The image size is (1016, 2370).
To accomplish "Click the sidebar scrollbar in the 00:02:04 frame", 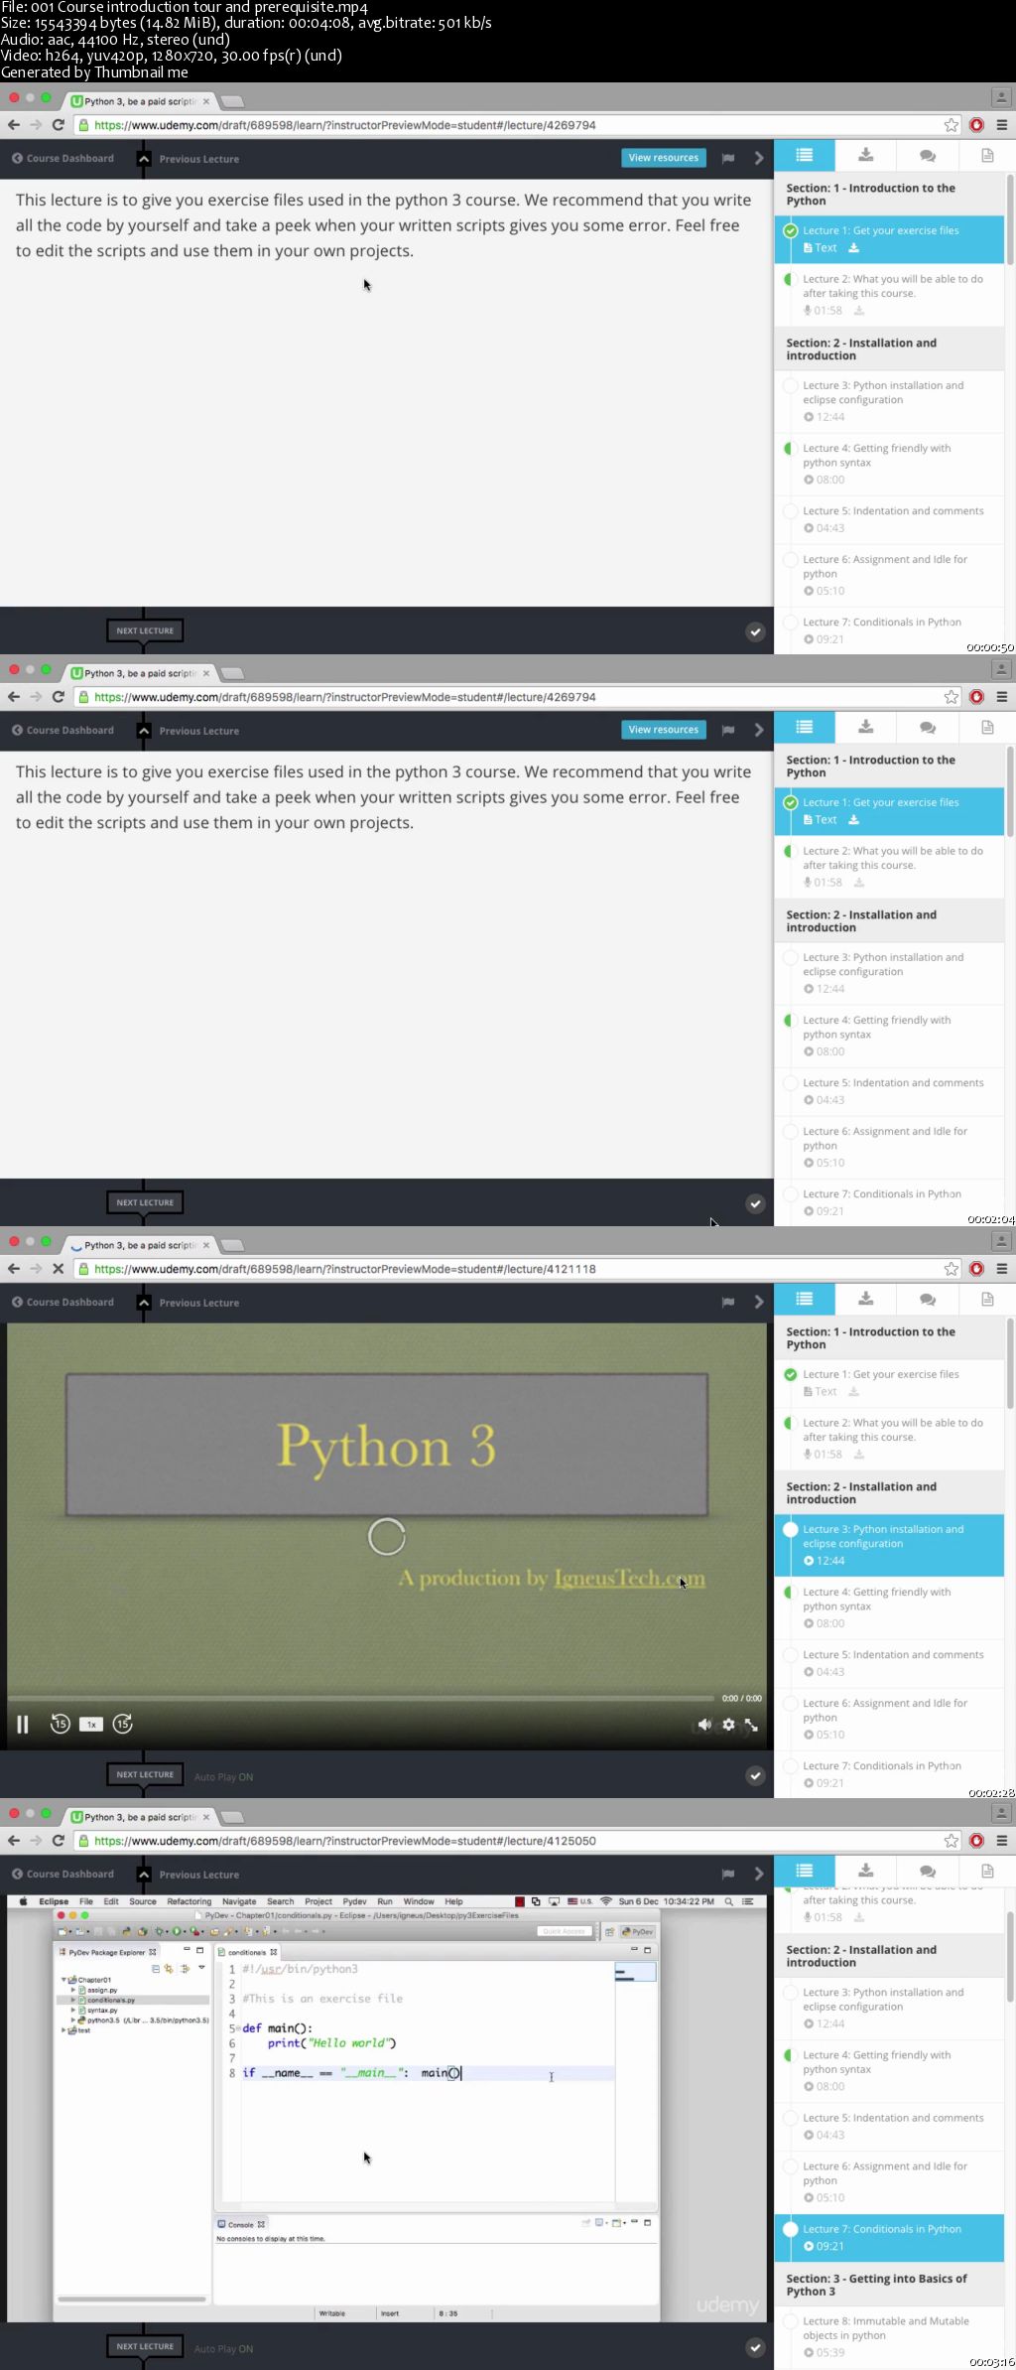I will click(x=1010, y=791).
